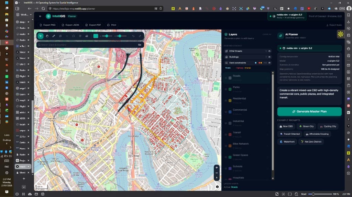Choose the Net Zero District example prompt
The image size is (352, 197).
coord(311,141)
